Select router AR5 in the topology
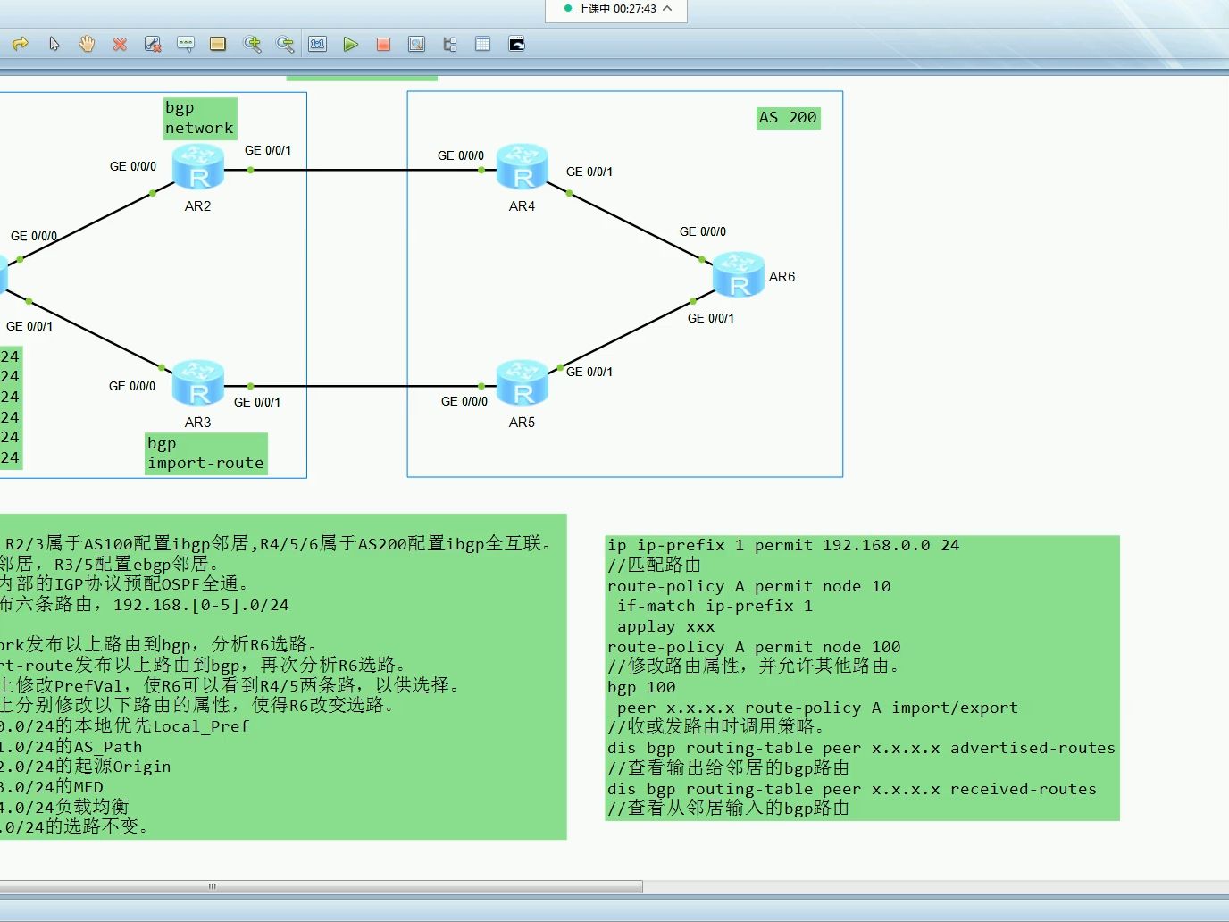 (523, 383)
